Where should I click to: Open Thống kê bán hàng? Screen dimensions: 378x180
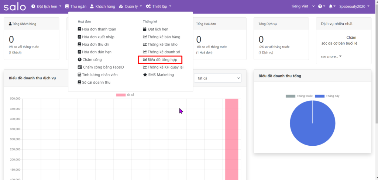(162, 37)
